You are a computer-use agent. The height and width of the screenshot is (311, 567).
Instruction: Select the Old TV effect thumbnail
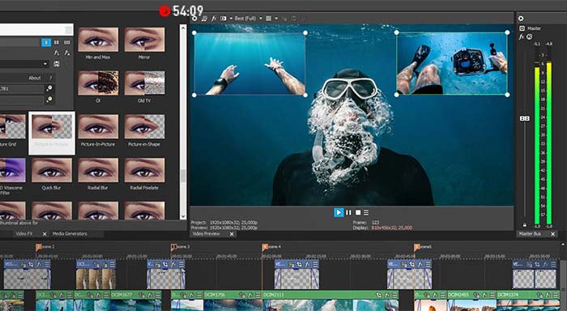(144, 83)
